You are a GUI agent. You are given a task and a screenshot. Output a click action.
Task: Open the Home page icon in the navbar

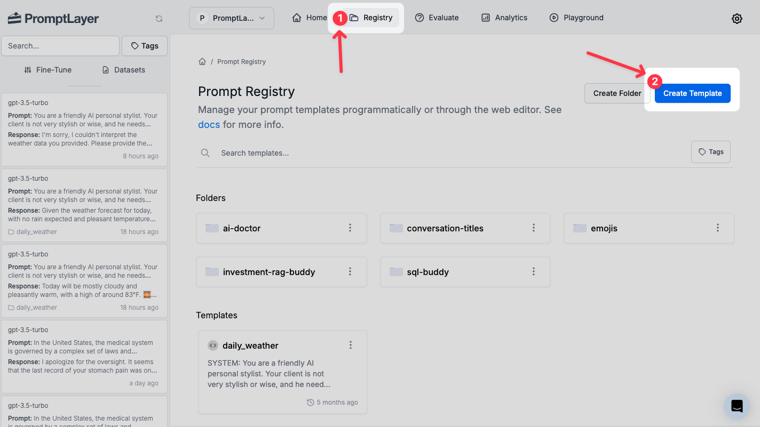pyautogui.click(x=297, y=18)
